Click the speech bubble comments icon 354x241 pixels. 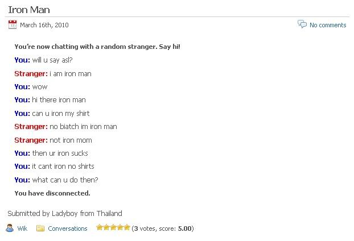302,24
